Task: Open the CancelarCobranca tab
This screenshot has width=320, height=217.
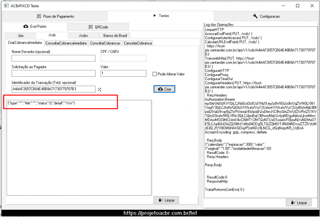Action: [138, 43]
